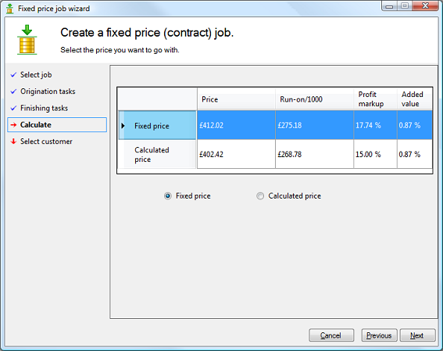
Task: Select the Fixed price radio button
Action: tap(167, 196)
